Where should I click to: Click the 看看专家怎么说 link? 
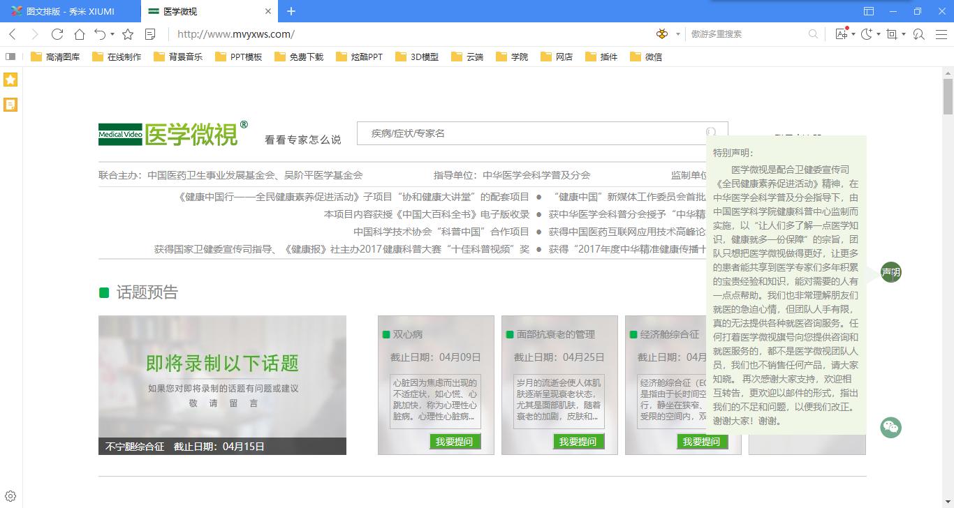point(302,138)
